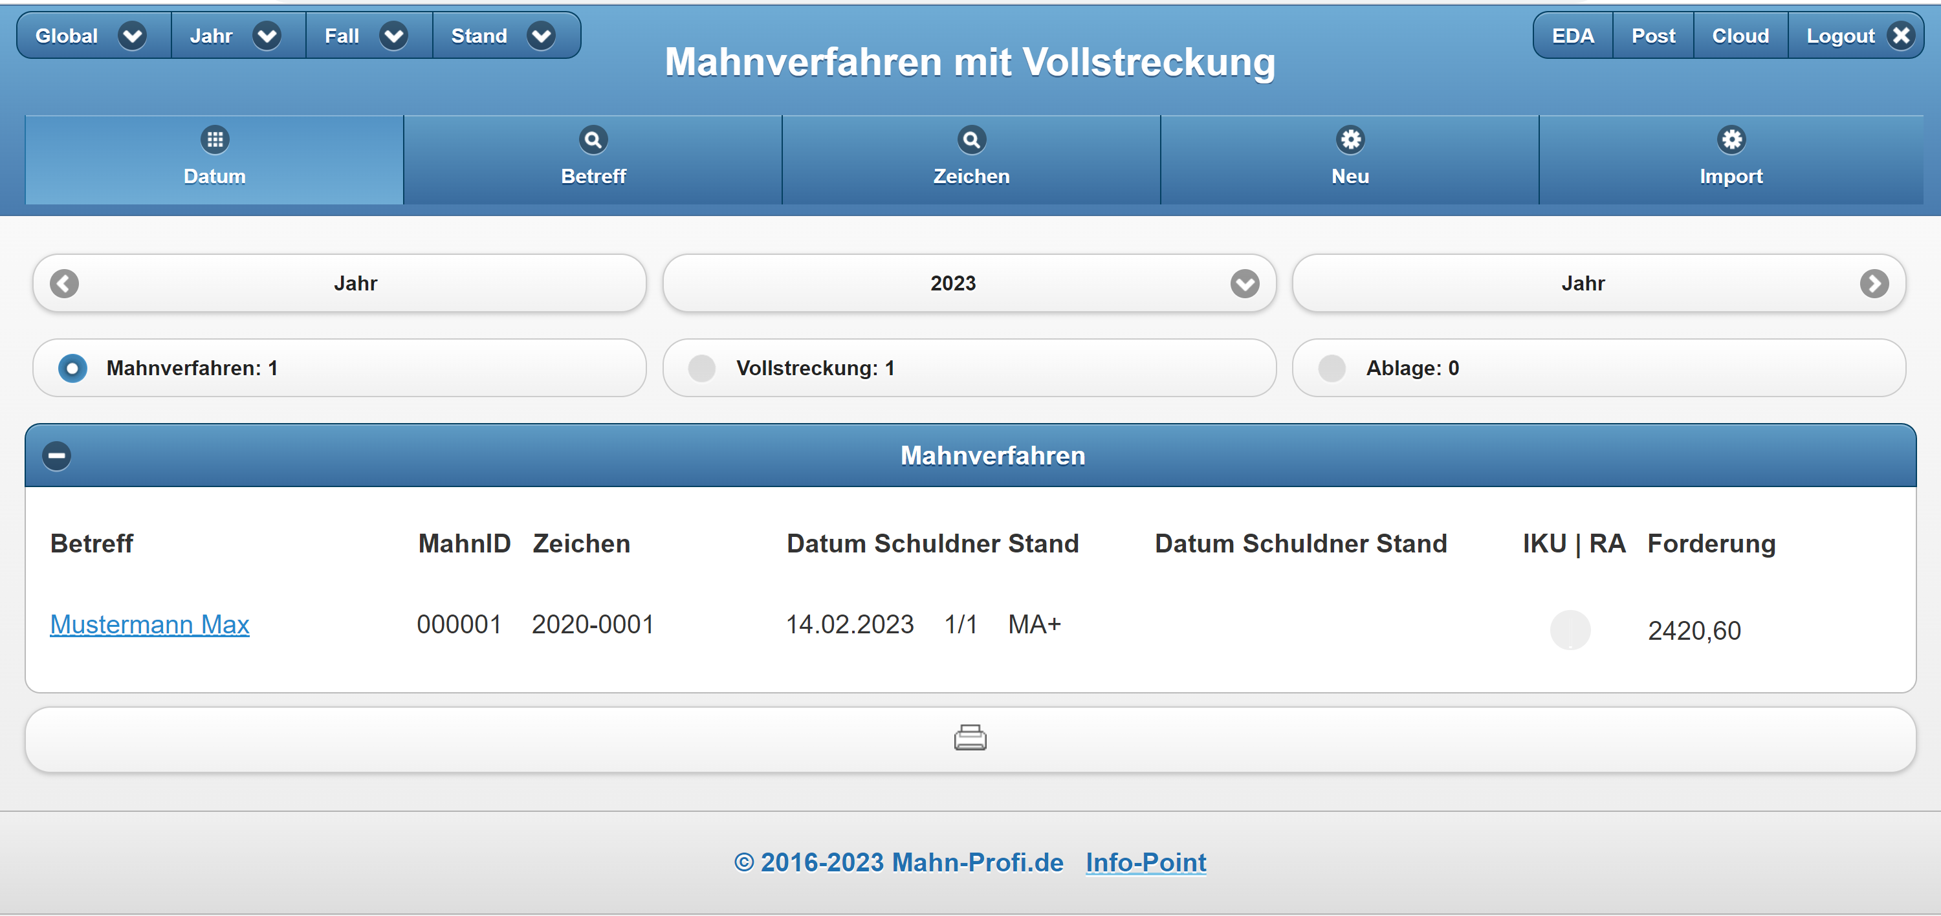Select the Vollstreckung radio button

[701, 368]
